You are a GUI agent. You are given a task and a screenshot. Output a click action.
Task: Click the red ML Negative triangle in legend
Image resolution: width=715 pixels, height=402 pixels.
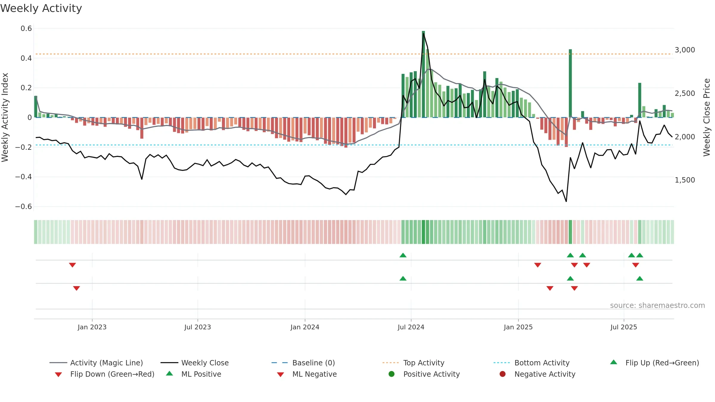280,375
